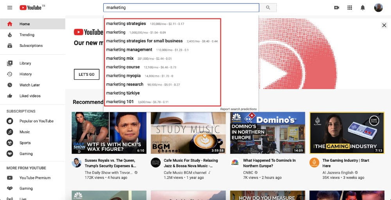
Task: Click The Daily Show channel avatar
Action: [x=77, y=162]
